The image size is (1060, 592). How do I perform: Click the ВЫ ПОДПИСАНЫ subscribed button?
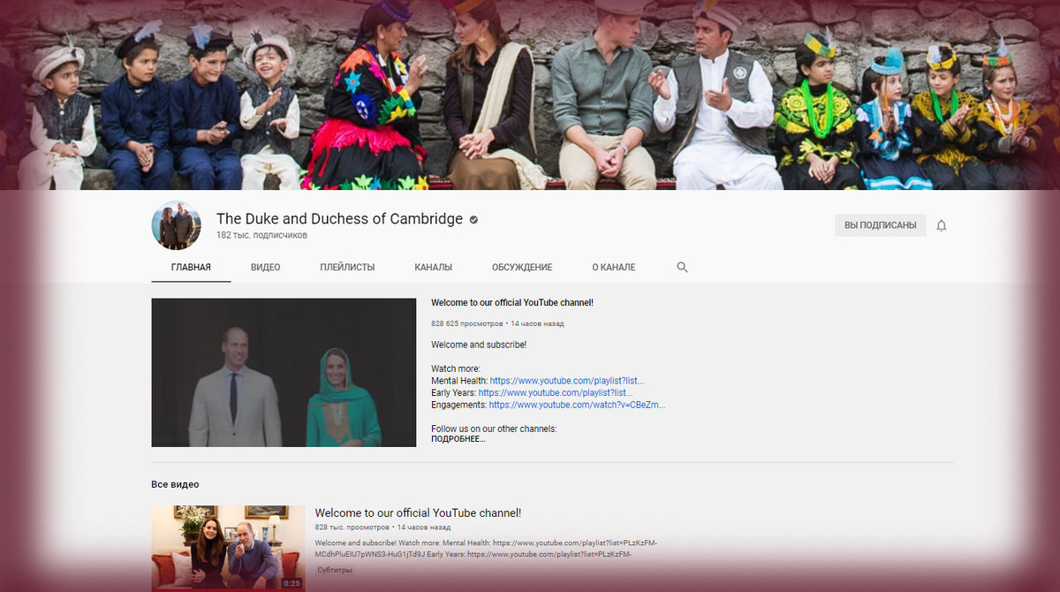[881, 225]
